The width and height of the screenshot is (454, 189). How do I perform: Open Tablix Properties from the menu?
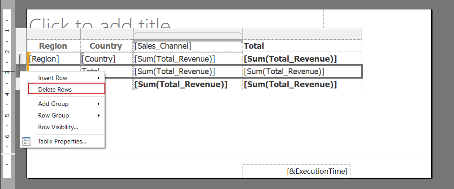coord(62,141)
